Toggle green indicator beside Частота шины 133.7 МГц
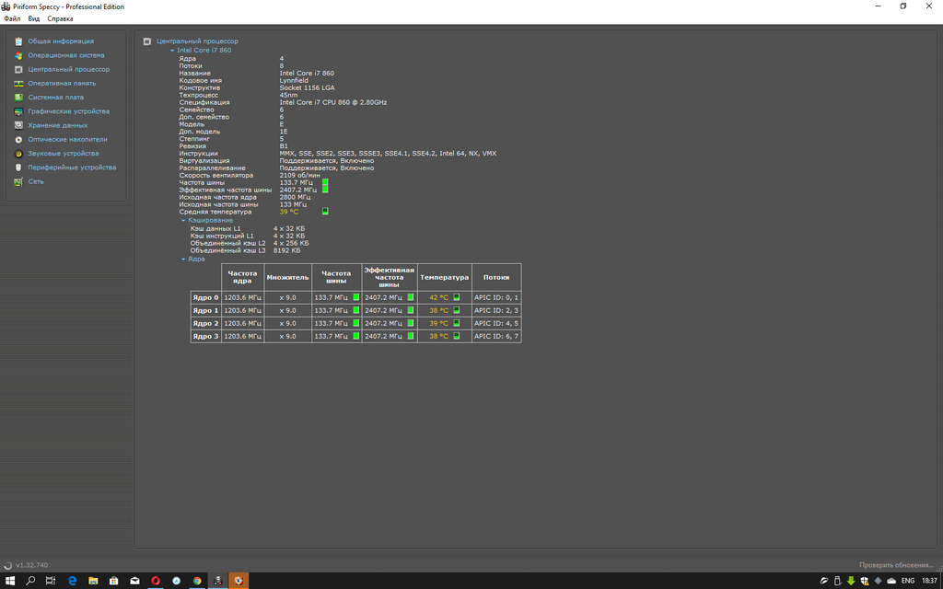This screenshot has width=943, height=589. coord(325,183)
